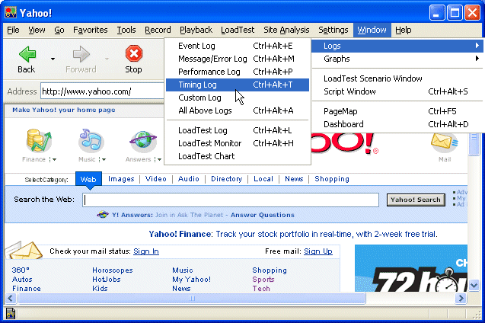
Task: Open the Forward history dropdown arrow
Action: [107, 59]
